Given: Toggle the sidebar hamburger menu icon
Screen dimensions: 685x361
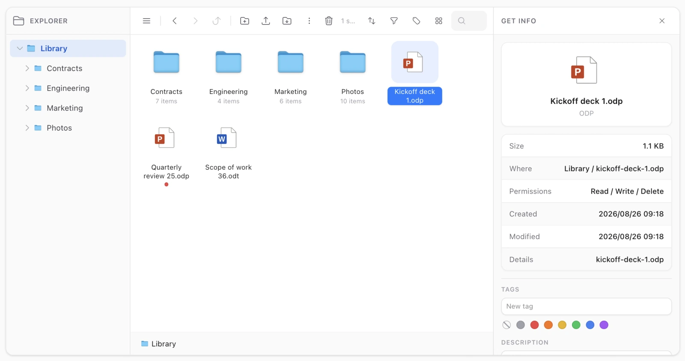Looking at the screenshot, I should pyautogui.click(x=146, y=21).
